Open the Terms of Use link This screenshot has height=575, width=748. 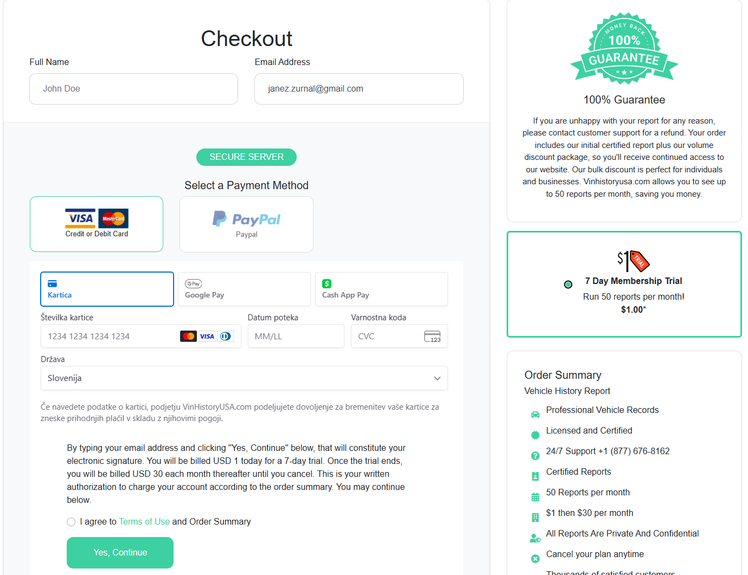pos(144,522)
